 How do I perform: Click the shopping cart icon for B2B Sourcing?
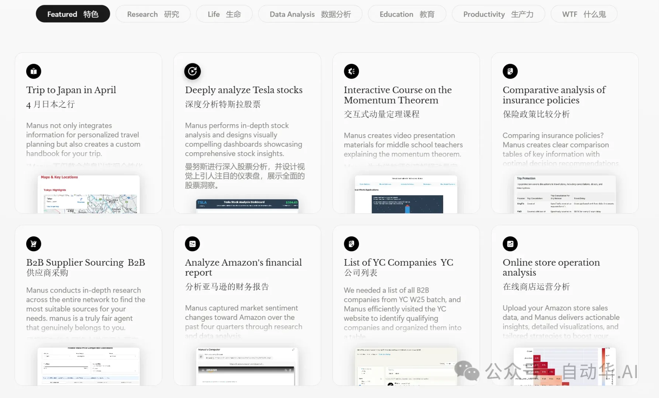click(34, 244)
